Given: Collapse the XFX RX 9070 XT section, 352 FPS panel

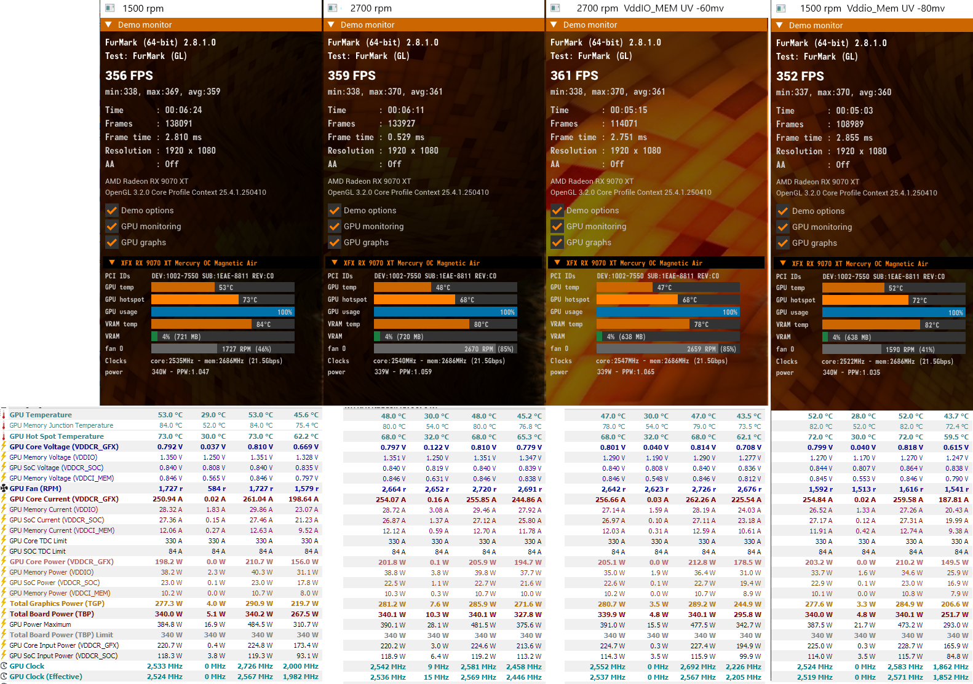Looking at the screenshot, I should [x=783, y=263].
